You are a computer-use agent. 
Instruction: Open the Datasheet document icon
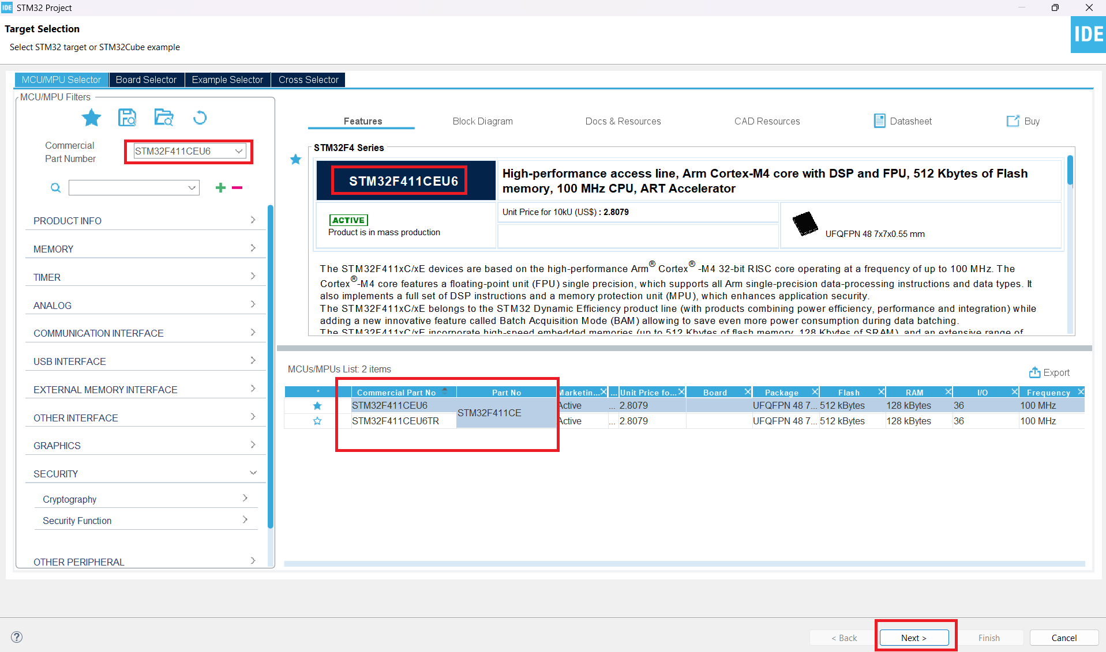pyautogui.click(x=879, y=121)
